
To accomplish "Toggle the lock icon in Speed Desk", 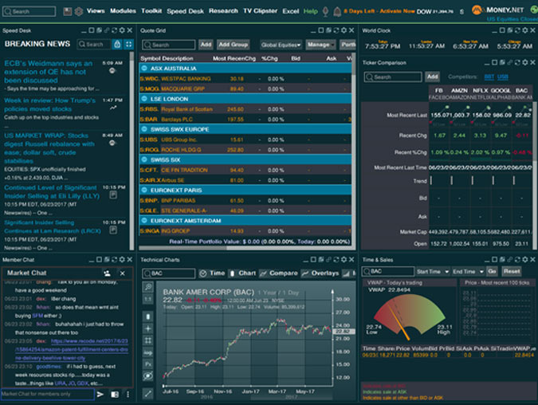I will (118, 45).
